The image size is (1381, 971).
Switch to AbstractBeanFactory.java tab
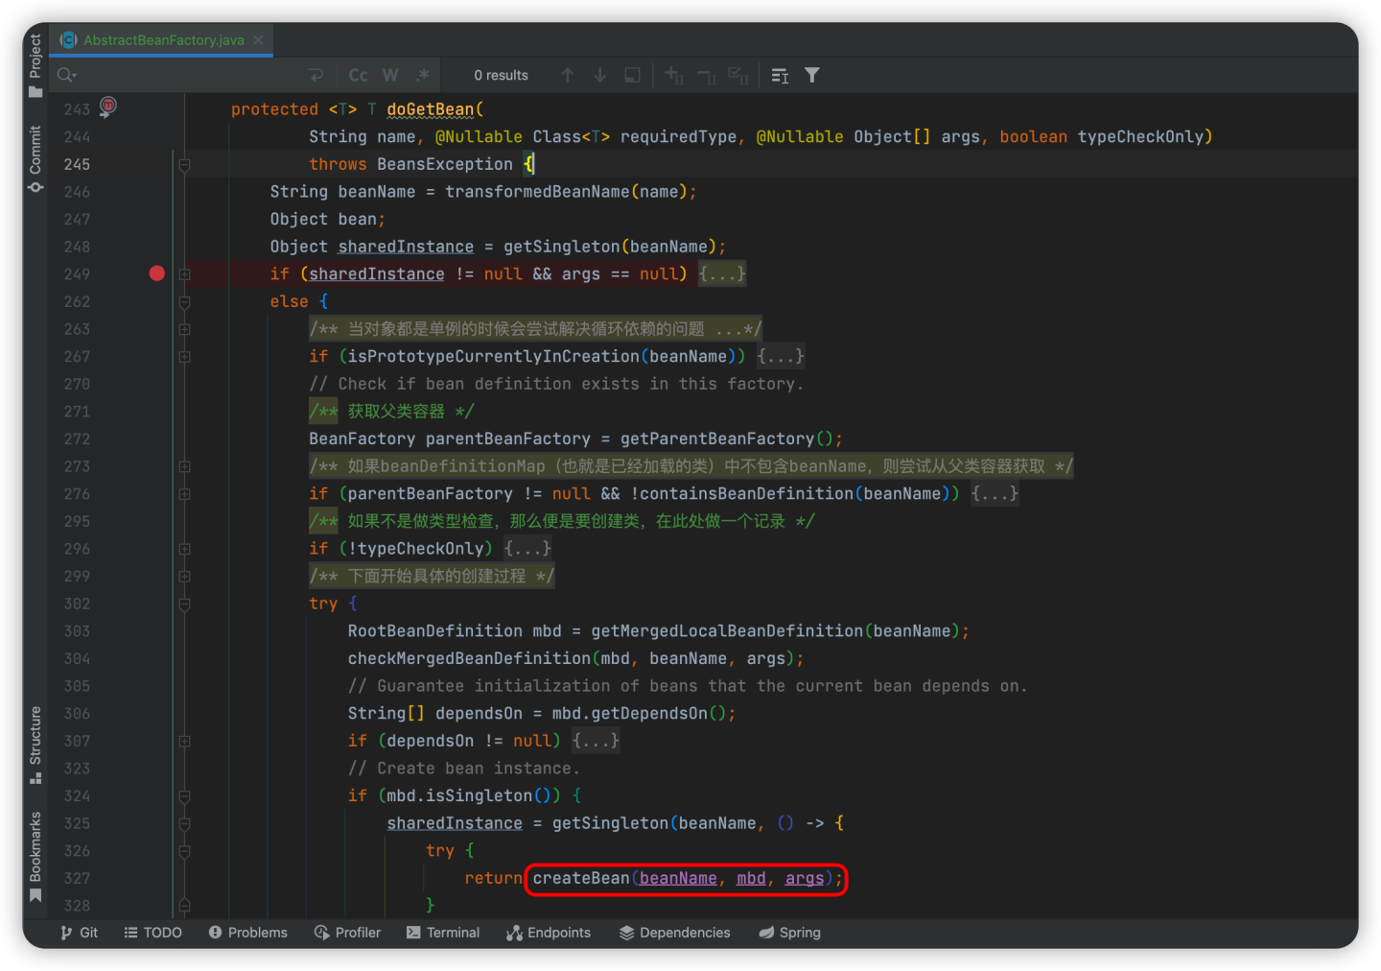[x=163, y=40]
